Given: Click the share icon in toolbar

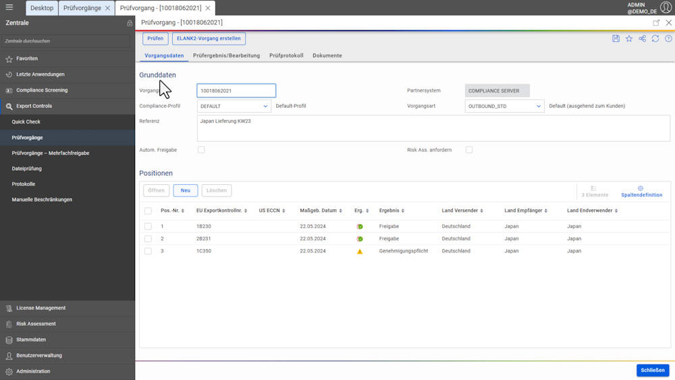Looking at the screenshot, I should coord(642,39).
